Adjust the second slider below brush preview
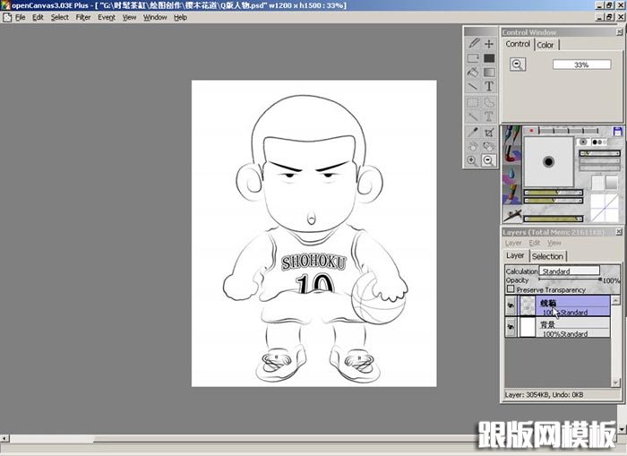Screen dimensions: 627x456 coord(554,201)
